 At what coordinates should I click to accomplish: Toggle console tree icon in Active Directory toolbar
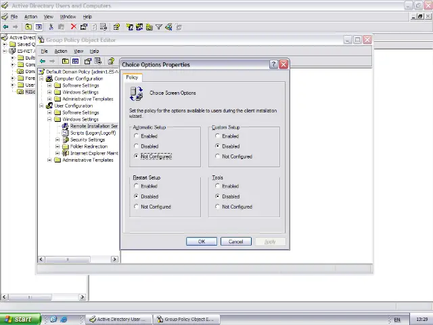pyautogui.click(x=39, y=27)
